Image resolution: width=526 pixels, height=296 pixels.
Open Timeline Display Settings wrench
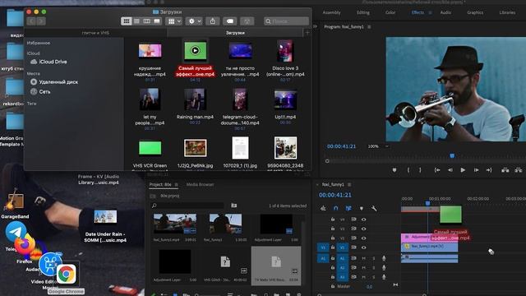click(374, 208)
